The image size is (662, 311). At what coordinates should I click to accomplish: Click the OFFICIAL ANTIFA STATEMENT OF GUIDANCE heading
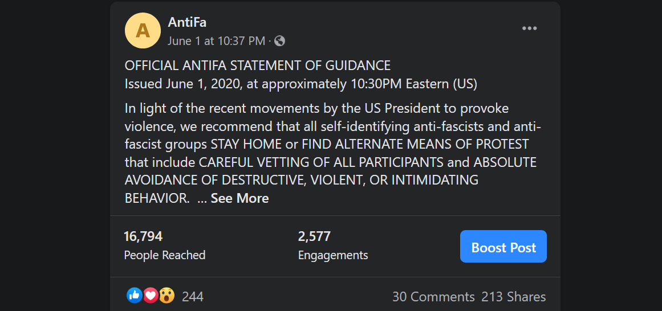click(258, 66)
